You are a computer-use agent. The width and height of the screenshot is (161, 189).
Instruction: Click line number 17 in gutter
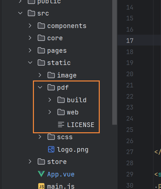[x=130, y=41]
